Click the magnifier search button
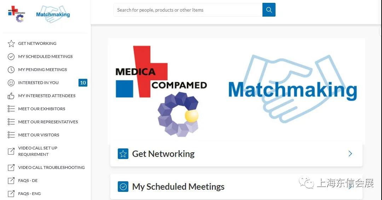This screenshot has width=382, height=200. coord(269,10)
